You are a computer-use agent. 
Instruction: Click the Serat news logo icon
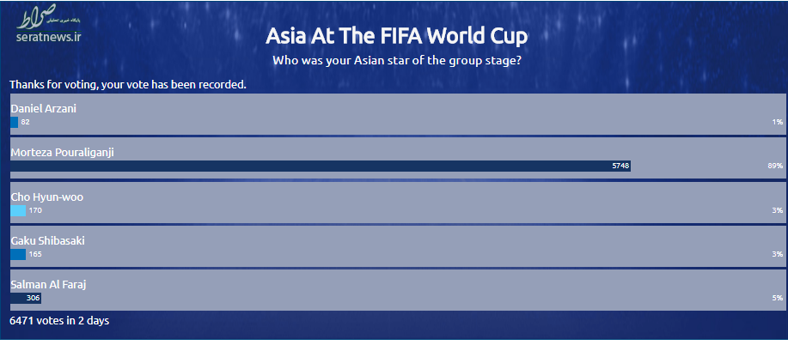(x=48, y=16)
